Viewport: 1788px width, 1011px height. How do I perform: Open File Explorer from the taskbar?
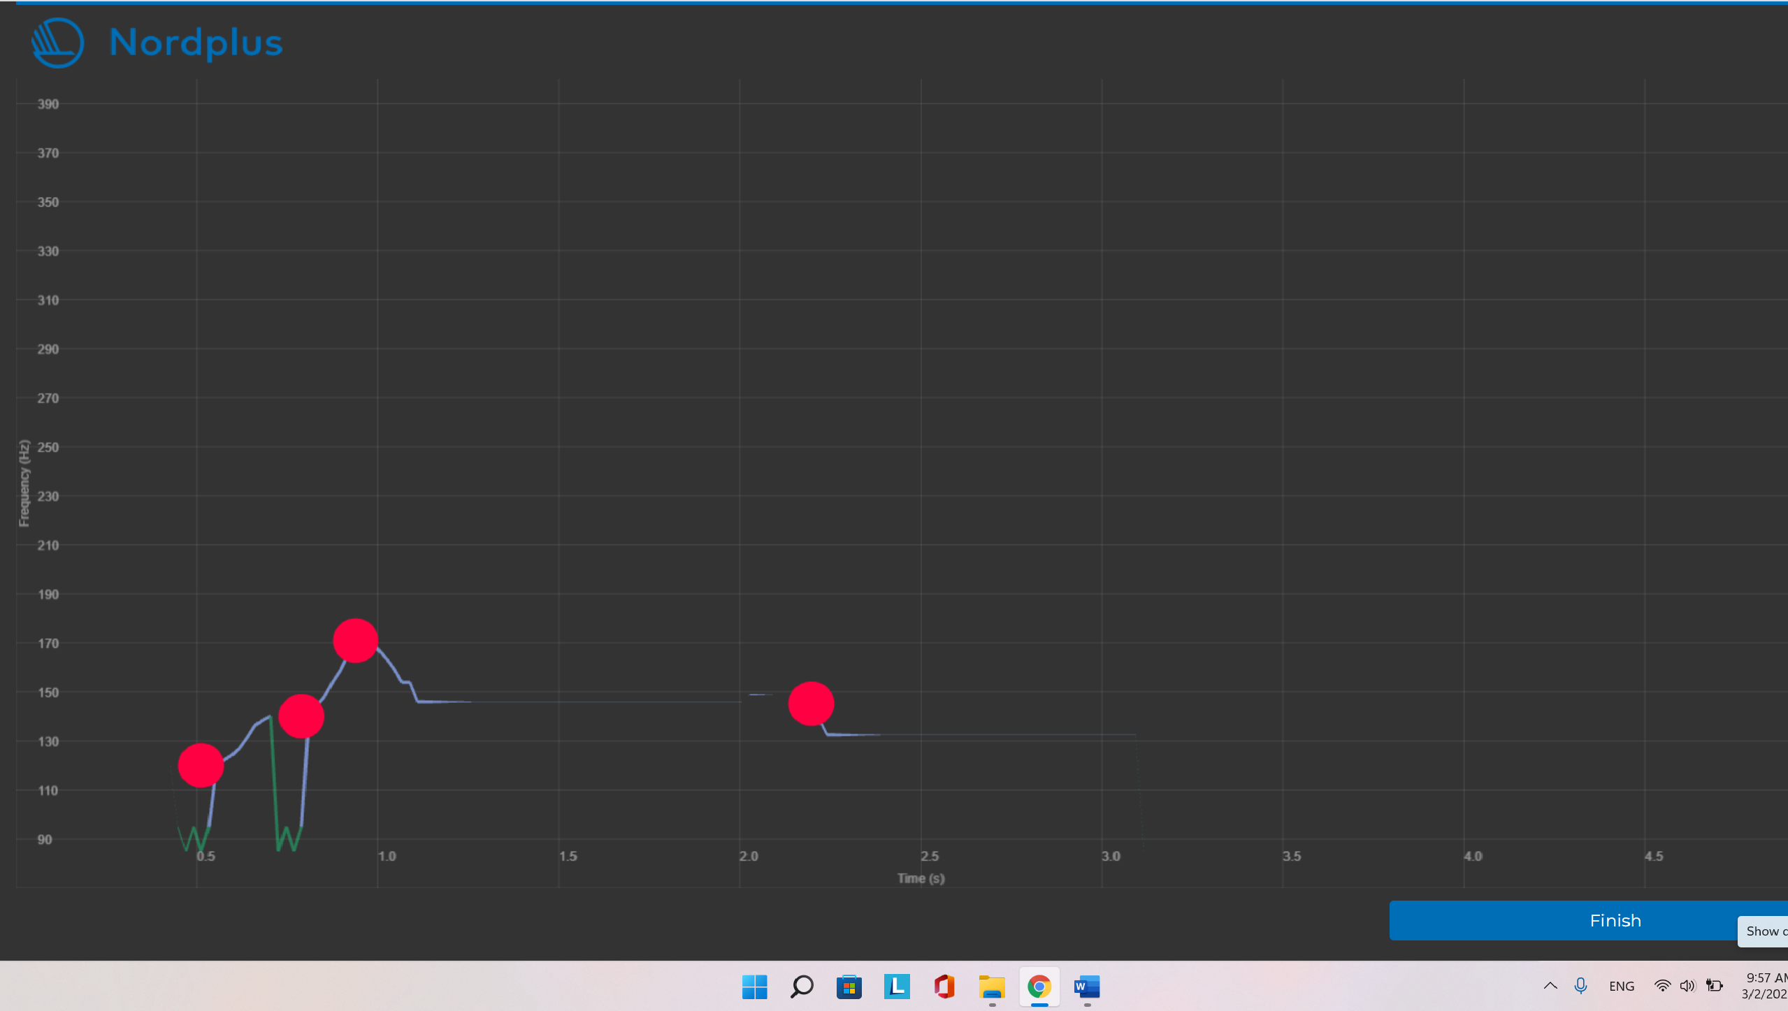click(992, 987)
